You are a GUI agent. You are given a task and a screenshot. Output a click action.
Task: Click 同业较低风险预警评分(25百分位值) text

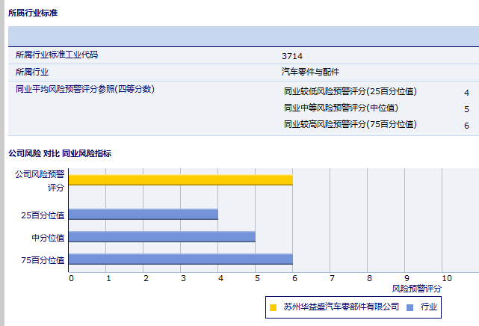350,92
